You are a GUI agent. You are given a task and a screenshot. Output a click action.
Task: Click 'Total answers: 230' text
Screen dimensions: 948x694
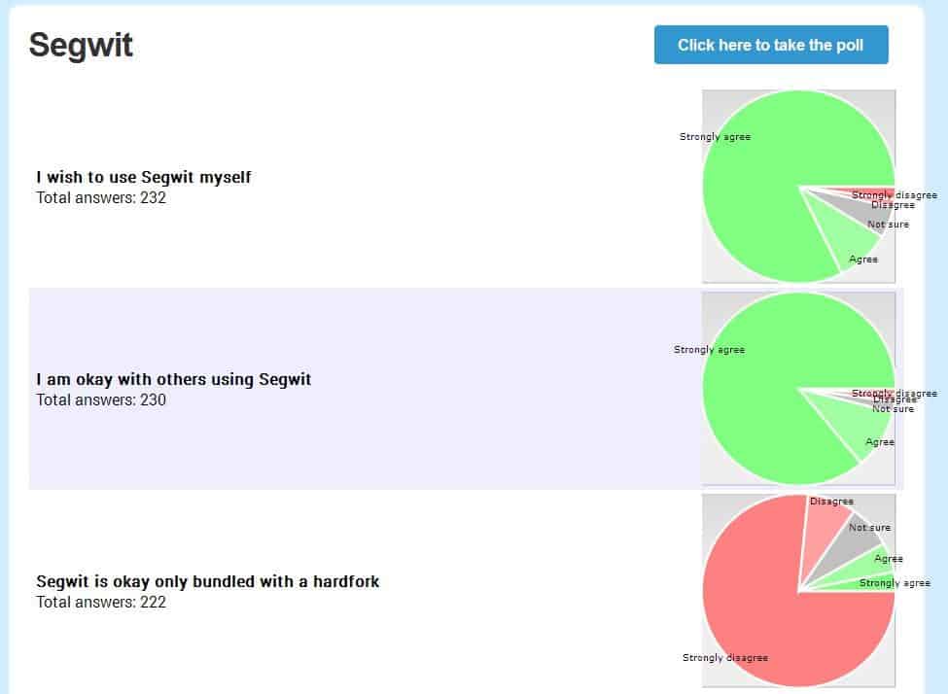pyautogui.click(x=101, y=399)
